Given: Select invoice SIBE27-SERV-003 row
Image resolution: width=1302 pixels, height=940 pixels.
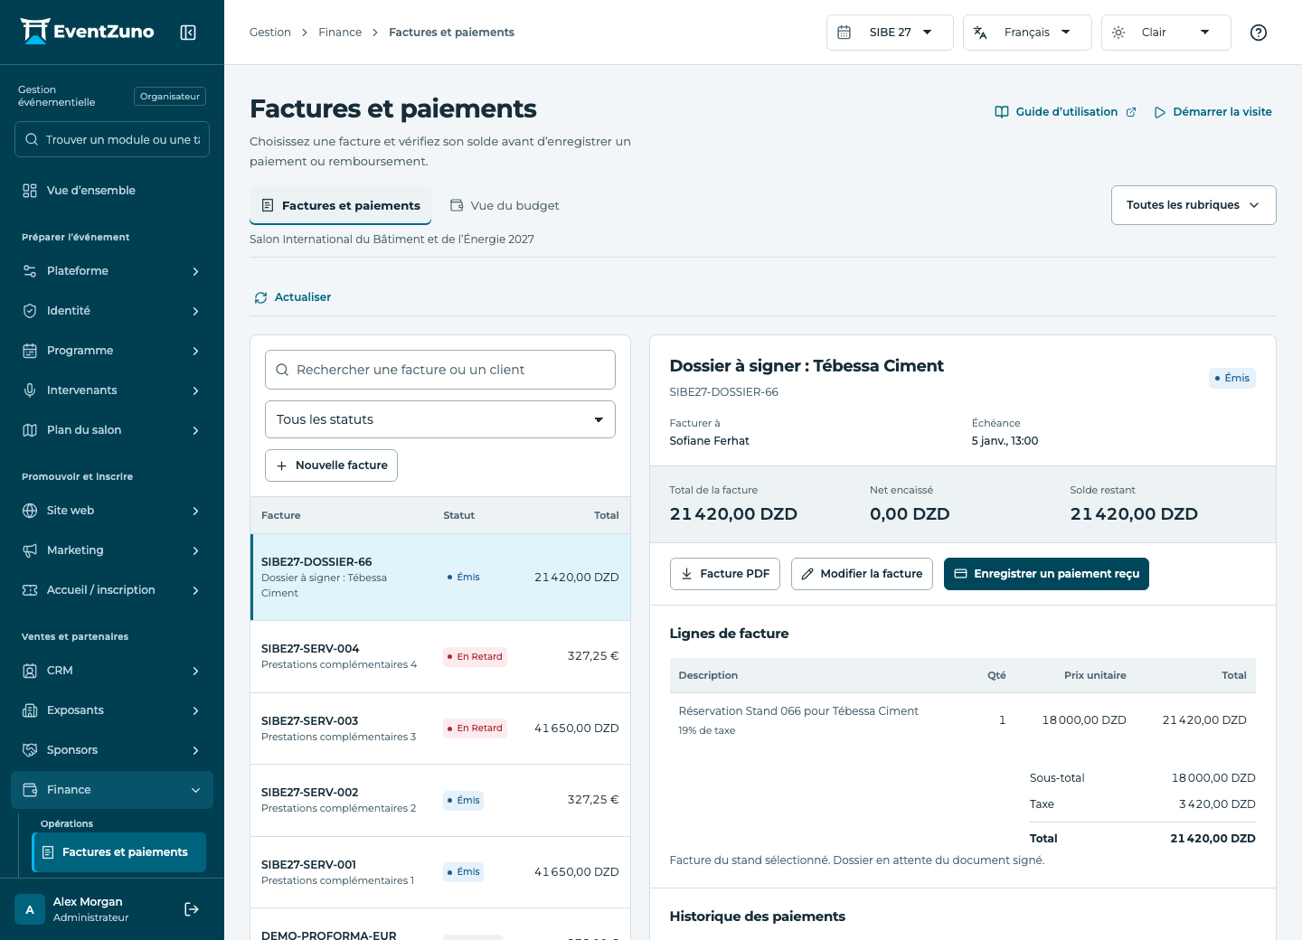Looking at the screenshot, I should 440,728.
